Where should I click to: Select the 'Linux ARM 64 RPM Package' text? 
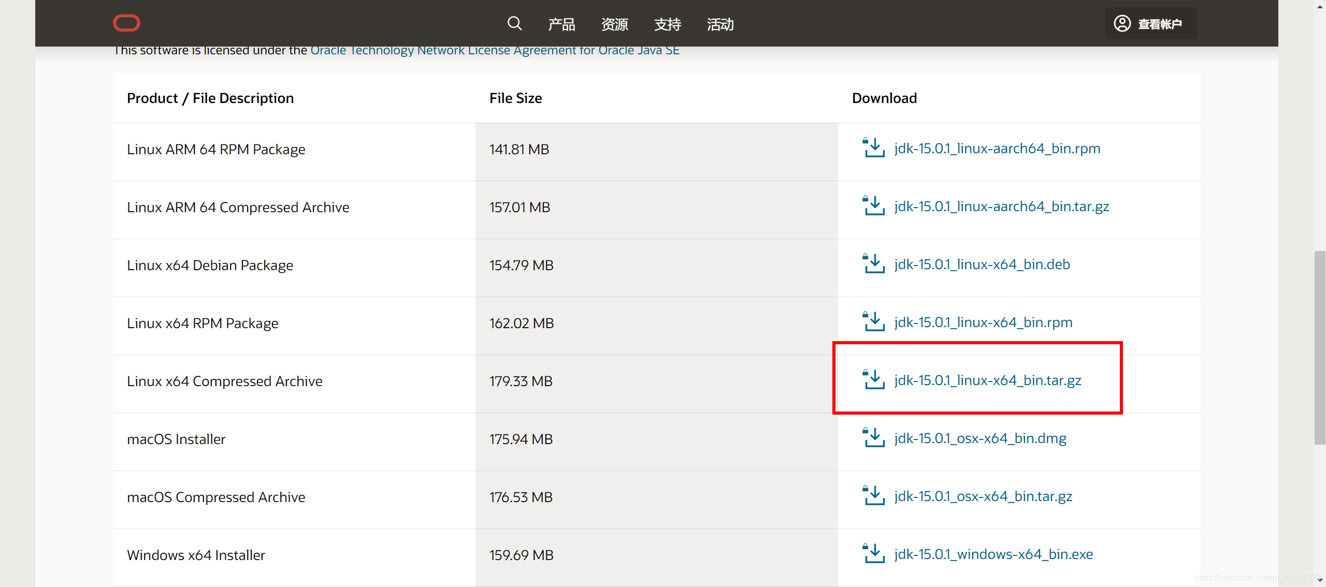pos(216,150)
